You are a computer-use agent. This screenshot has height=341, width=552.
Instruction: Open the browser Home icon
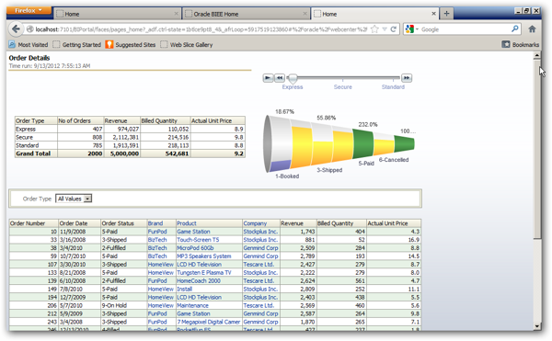[x=532, y=29]
